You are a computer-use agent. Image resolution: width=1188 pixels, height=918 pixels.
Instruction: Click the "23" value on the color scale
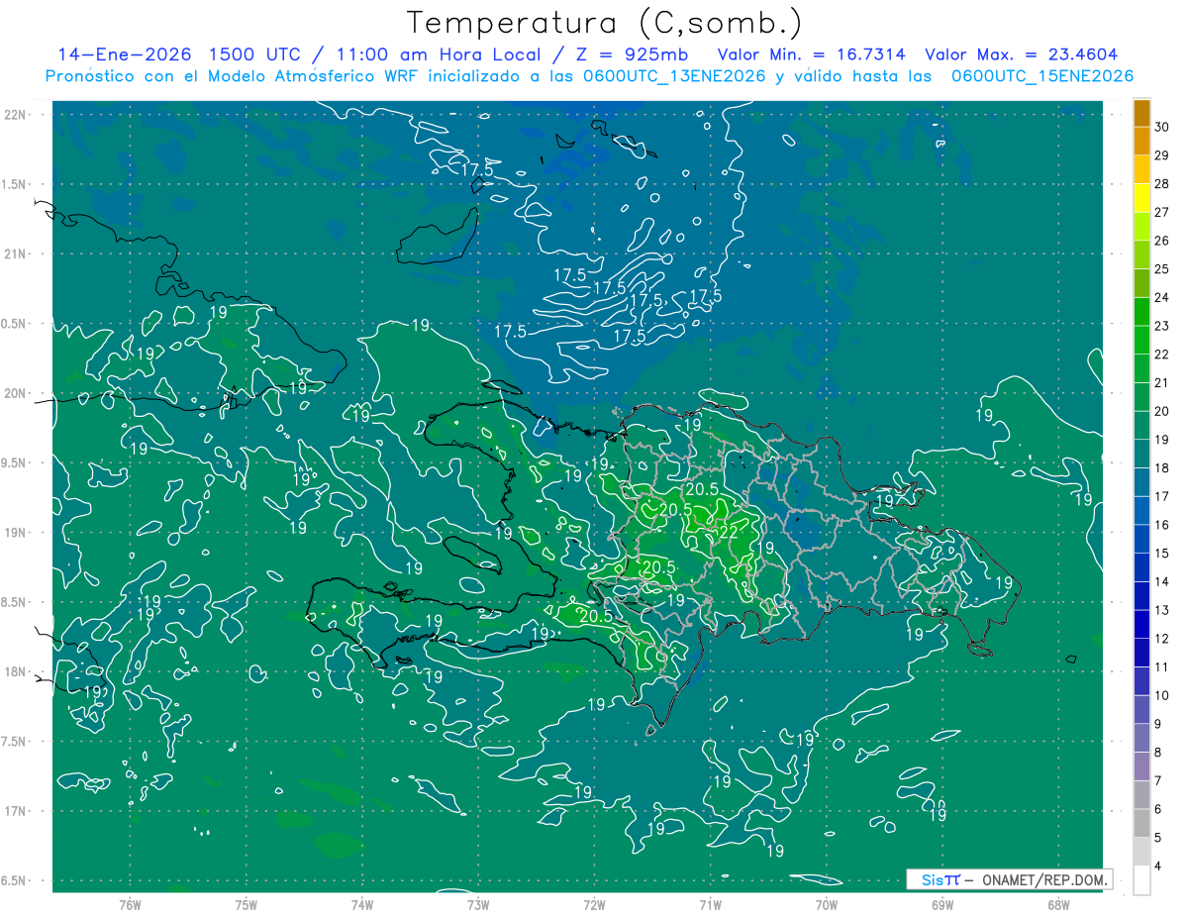coord(1162,326)
